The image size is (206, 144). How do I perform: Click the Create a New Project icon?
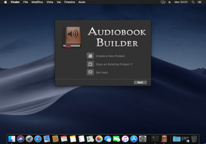coord(90,56)
